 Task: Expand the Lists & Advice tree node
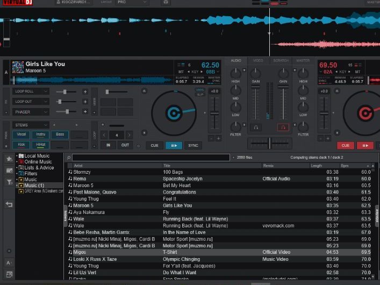(17, 168)
